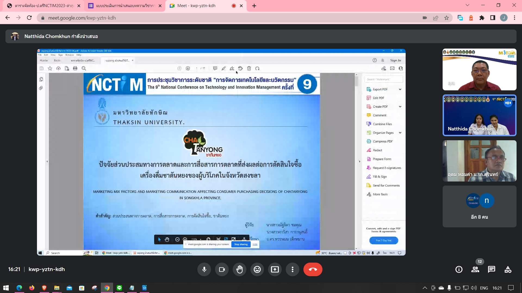522x293 pixels.
Task: Toggle the camera on or off
Action: coord(222,269)
